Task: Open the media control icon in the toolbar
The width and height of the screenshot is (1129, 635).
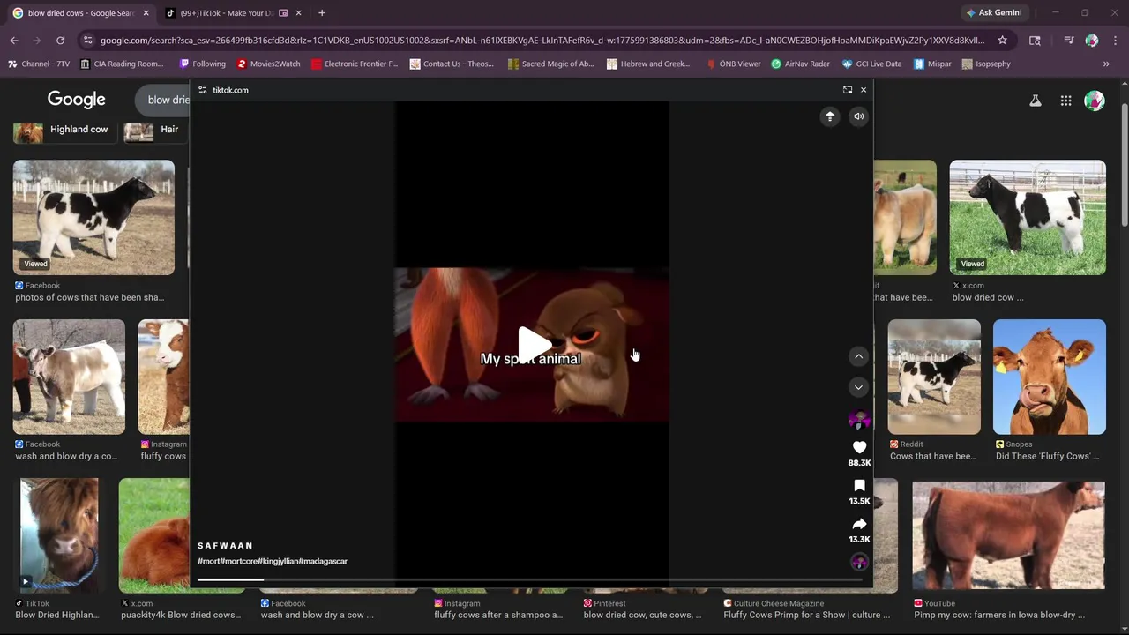Action: click(x=1068, y=41)
